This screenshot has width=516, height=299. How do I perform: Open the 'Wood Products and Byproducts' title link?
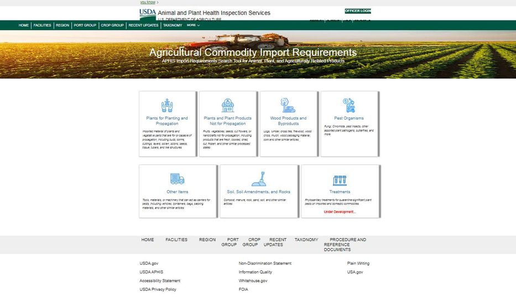point(288,121)
